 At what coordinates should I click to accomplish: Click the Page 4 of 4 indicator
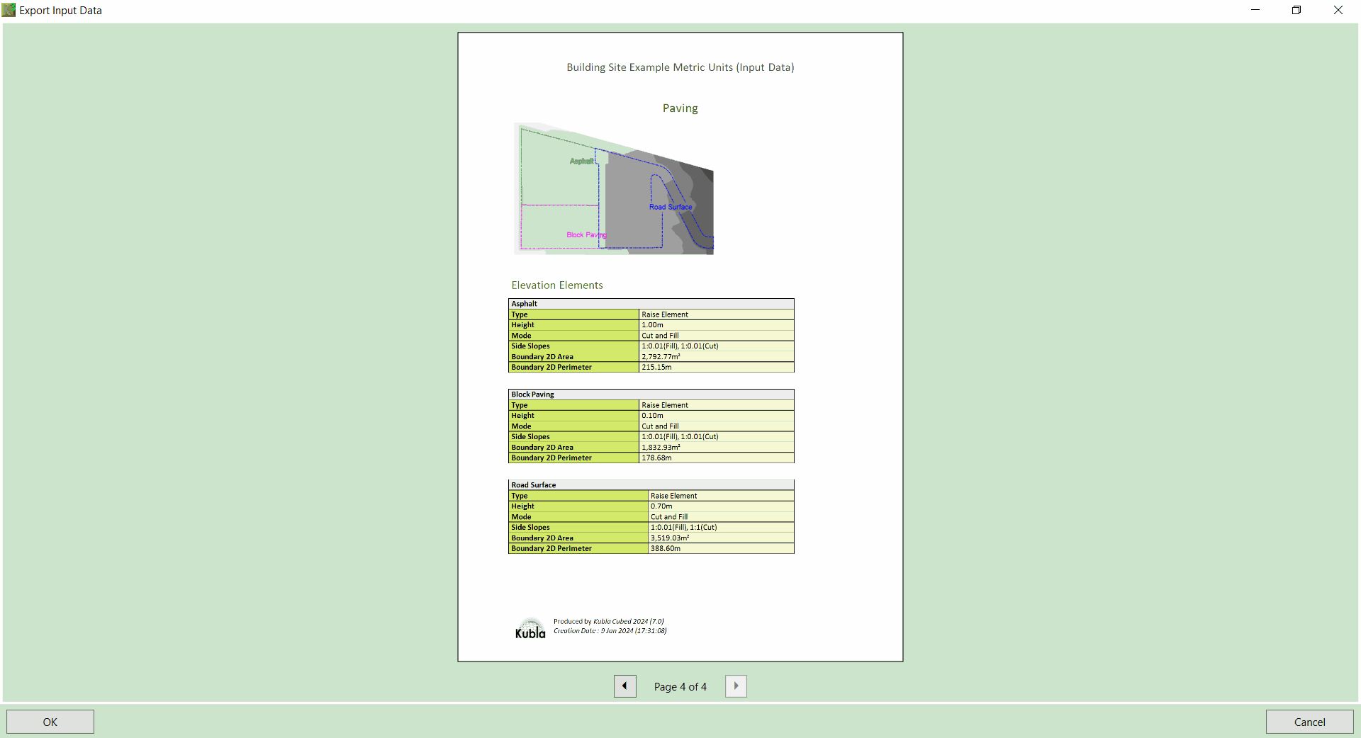[680, 686]
